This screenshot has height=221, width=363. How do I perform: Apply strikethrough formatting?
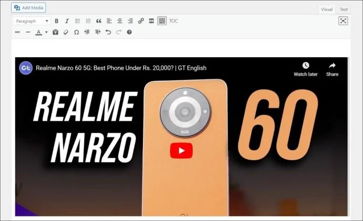17,32
